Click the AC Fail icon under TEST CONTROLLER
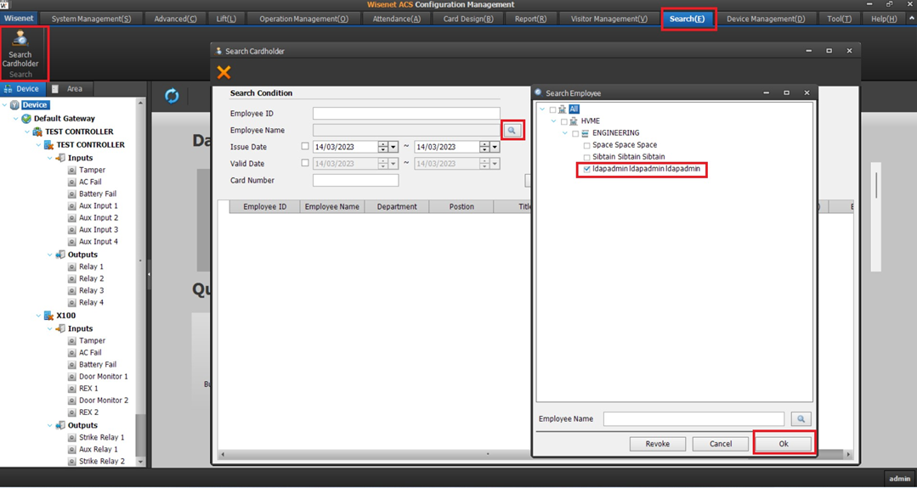Viewport: 917px width, 488px height. point(72,182)
